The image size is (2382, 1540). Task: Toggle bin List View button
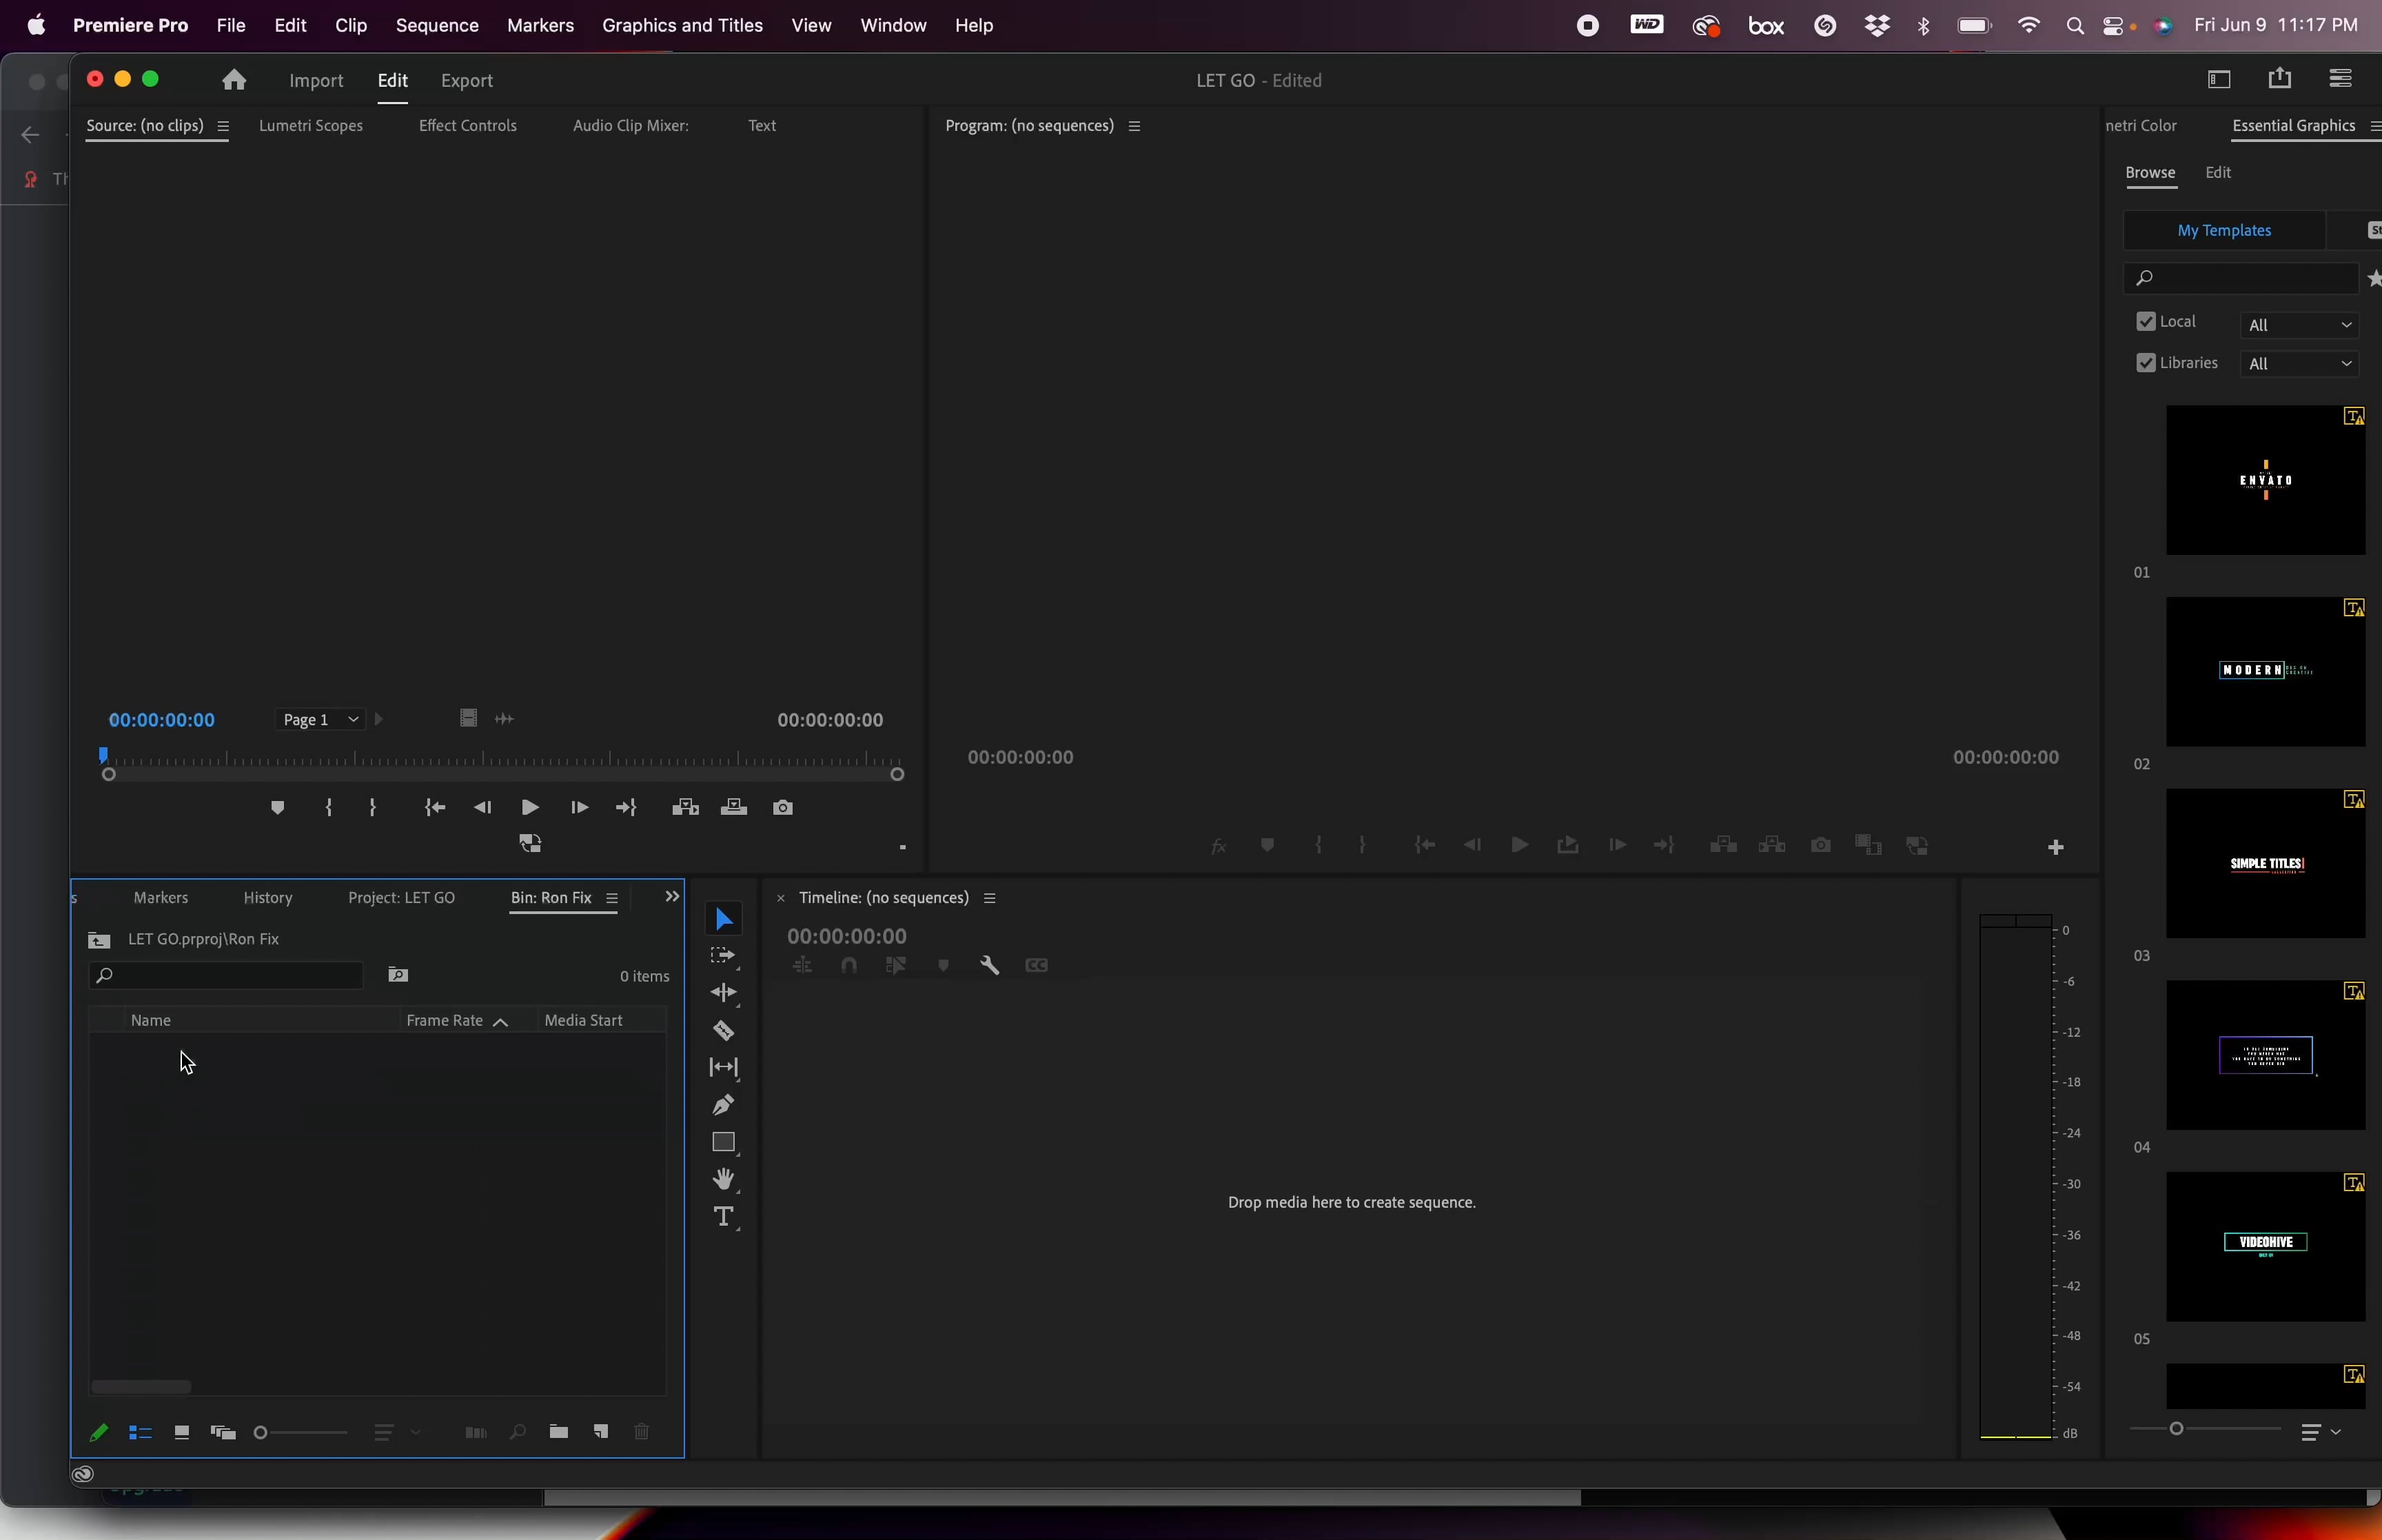click(x=140, y=1433)
